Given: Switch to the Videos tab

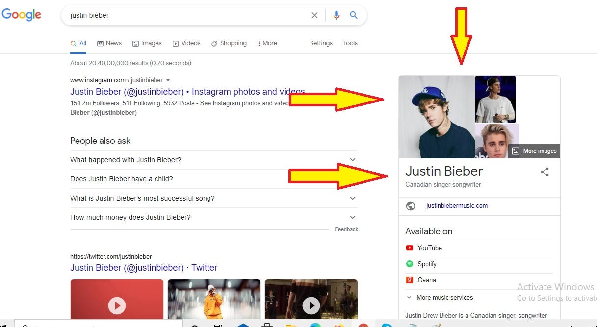Looking at the screenshot, I should [186, 43].
